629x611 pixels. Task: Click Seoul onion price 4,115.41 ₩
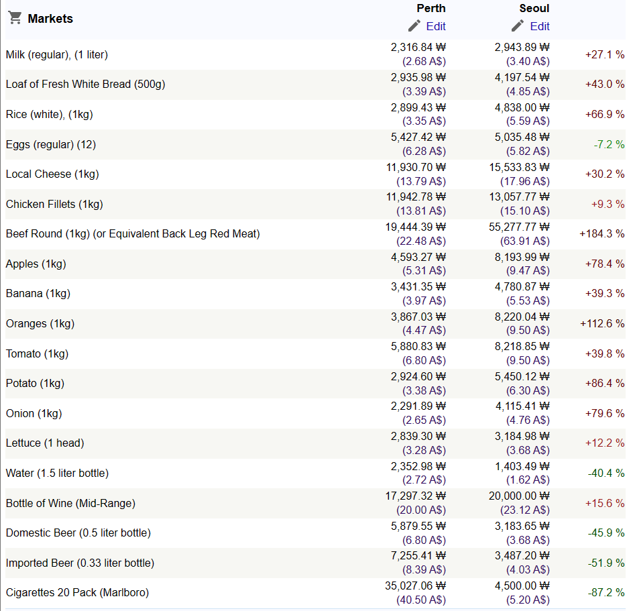(x=522, y=406)
